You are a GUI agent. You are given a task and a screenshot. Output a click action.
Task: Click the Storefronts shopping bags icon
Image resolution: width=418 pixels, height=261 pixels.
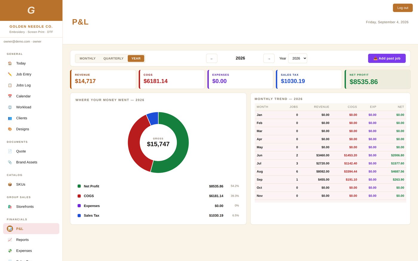pyautogui.click(x=10, y=206)
